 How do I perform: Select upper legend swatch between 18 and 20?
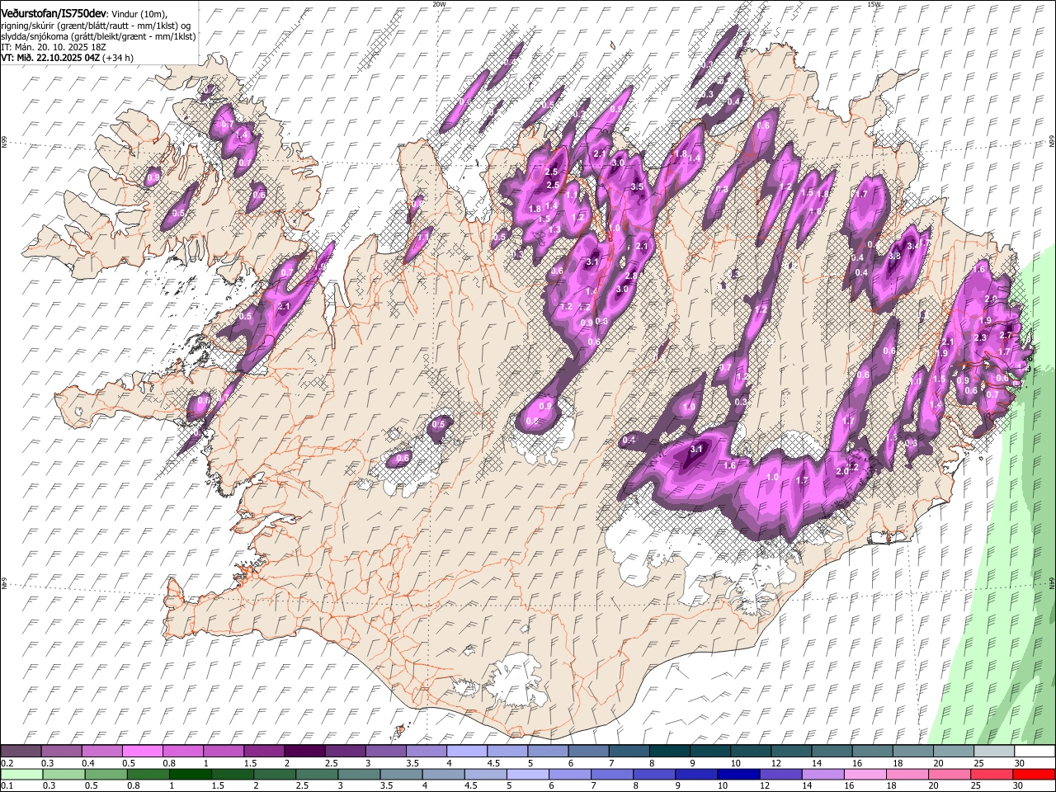click(x=912, y=752)
